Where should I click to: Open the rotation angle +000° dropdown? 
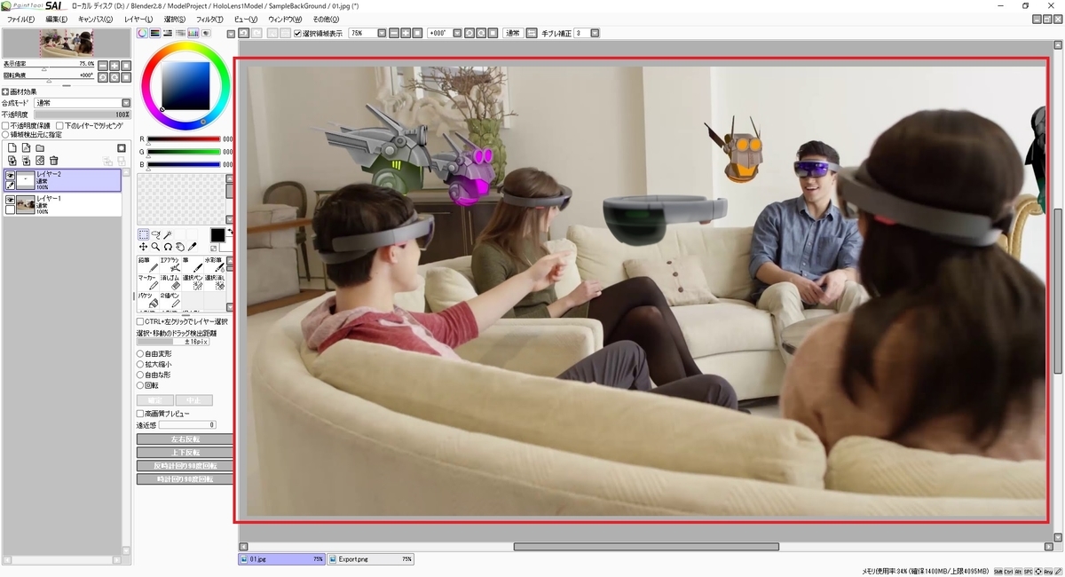[x=458, y=33]
